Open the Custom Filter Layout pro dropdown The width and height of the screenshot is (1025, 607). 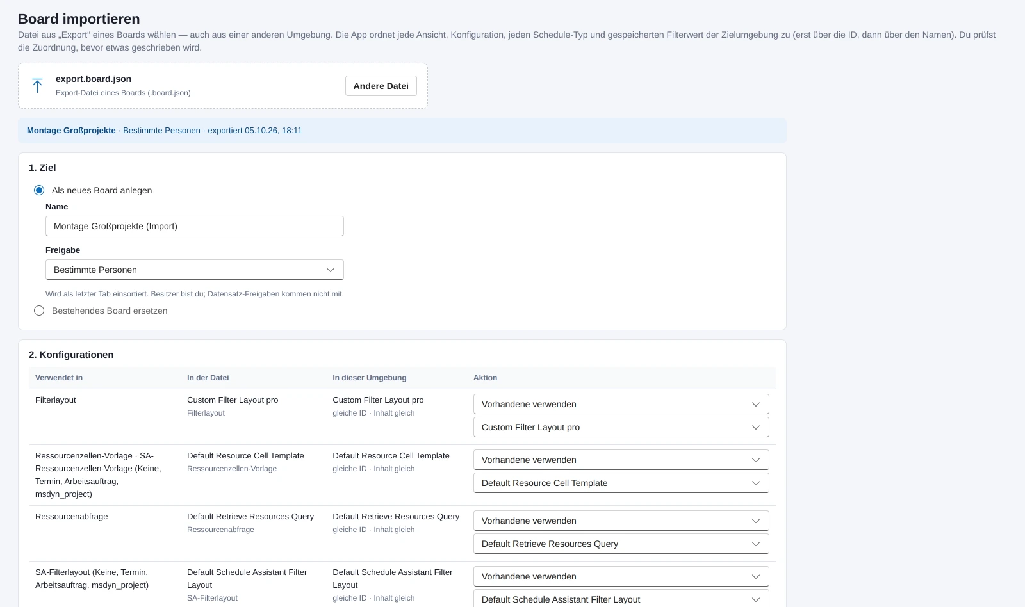(x=621, y=427)
